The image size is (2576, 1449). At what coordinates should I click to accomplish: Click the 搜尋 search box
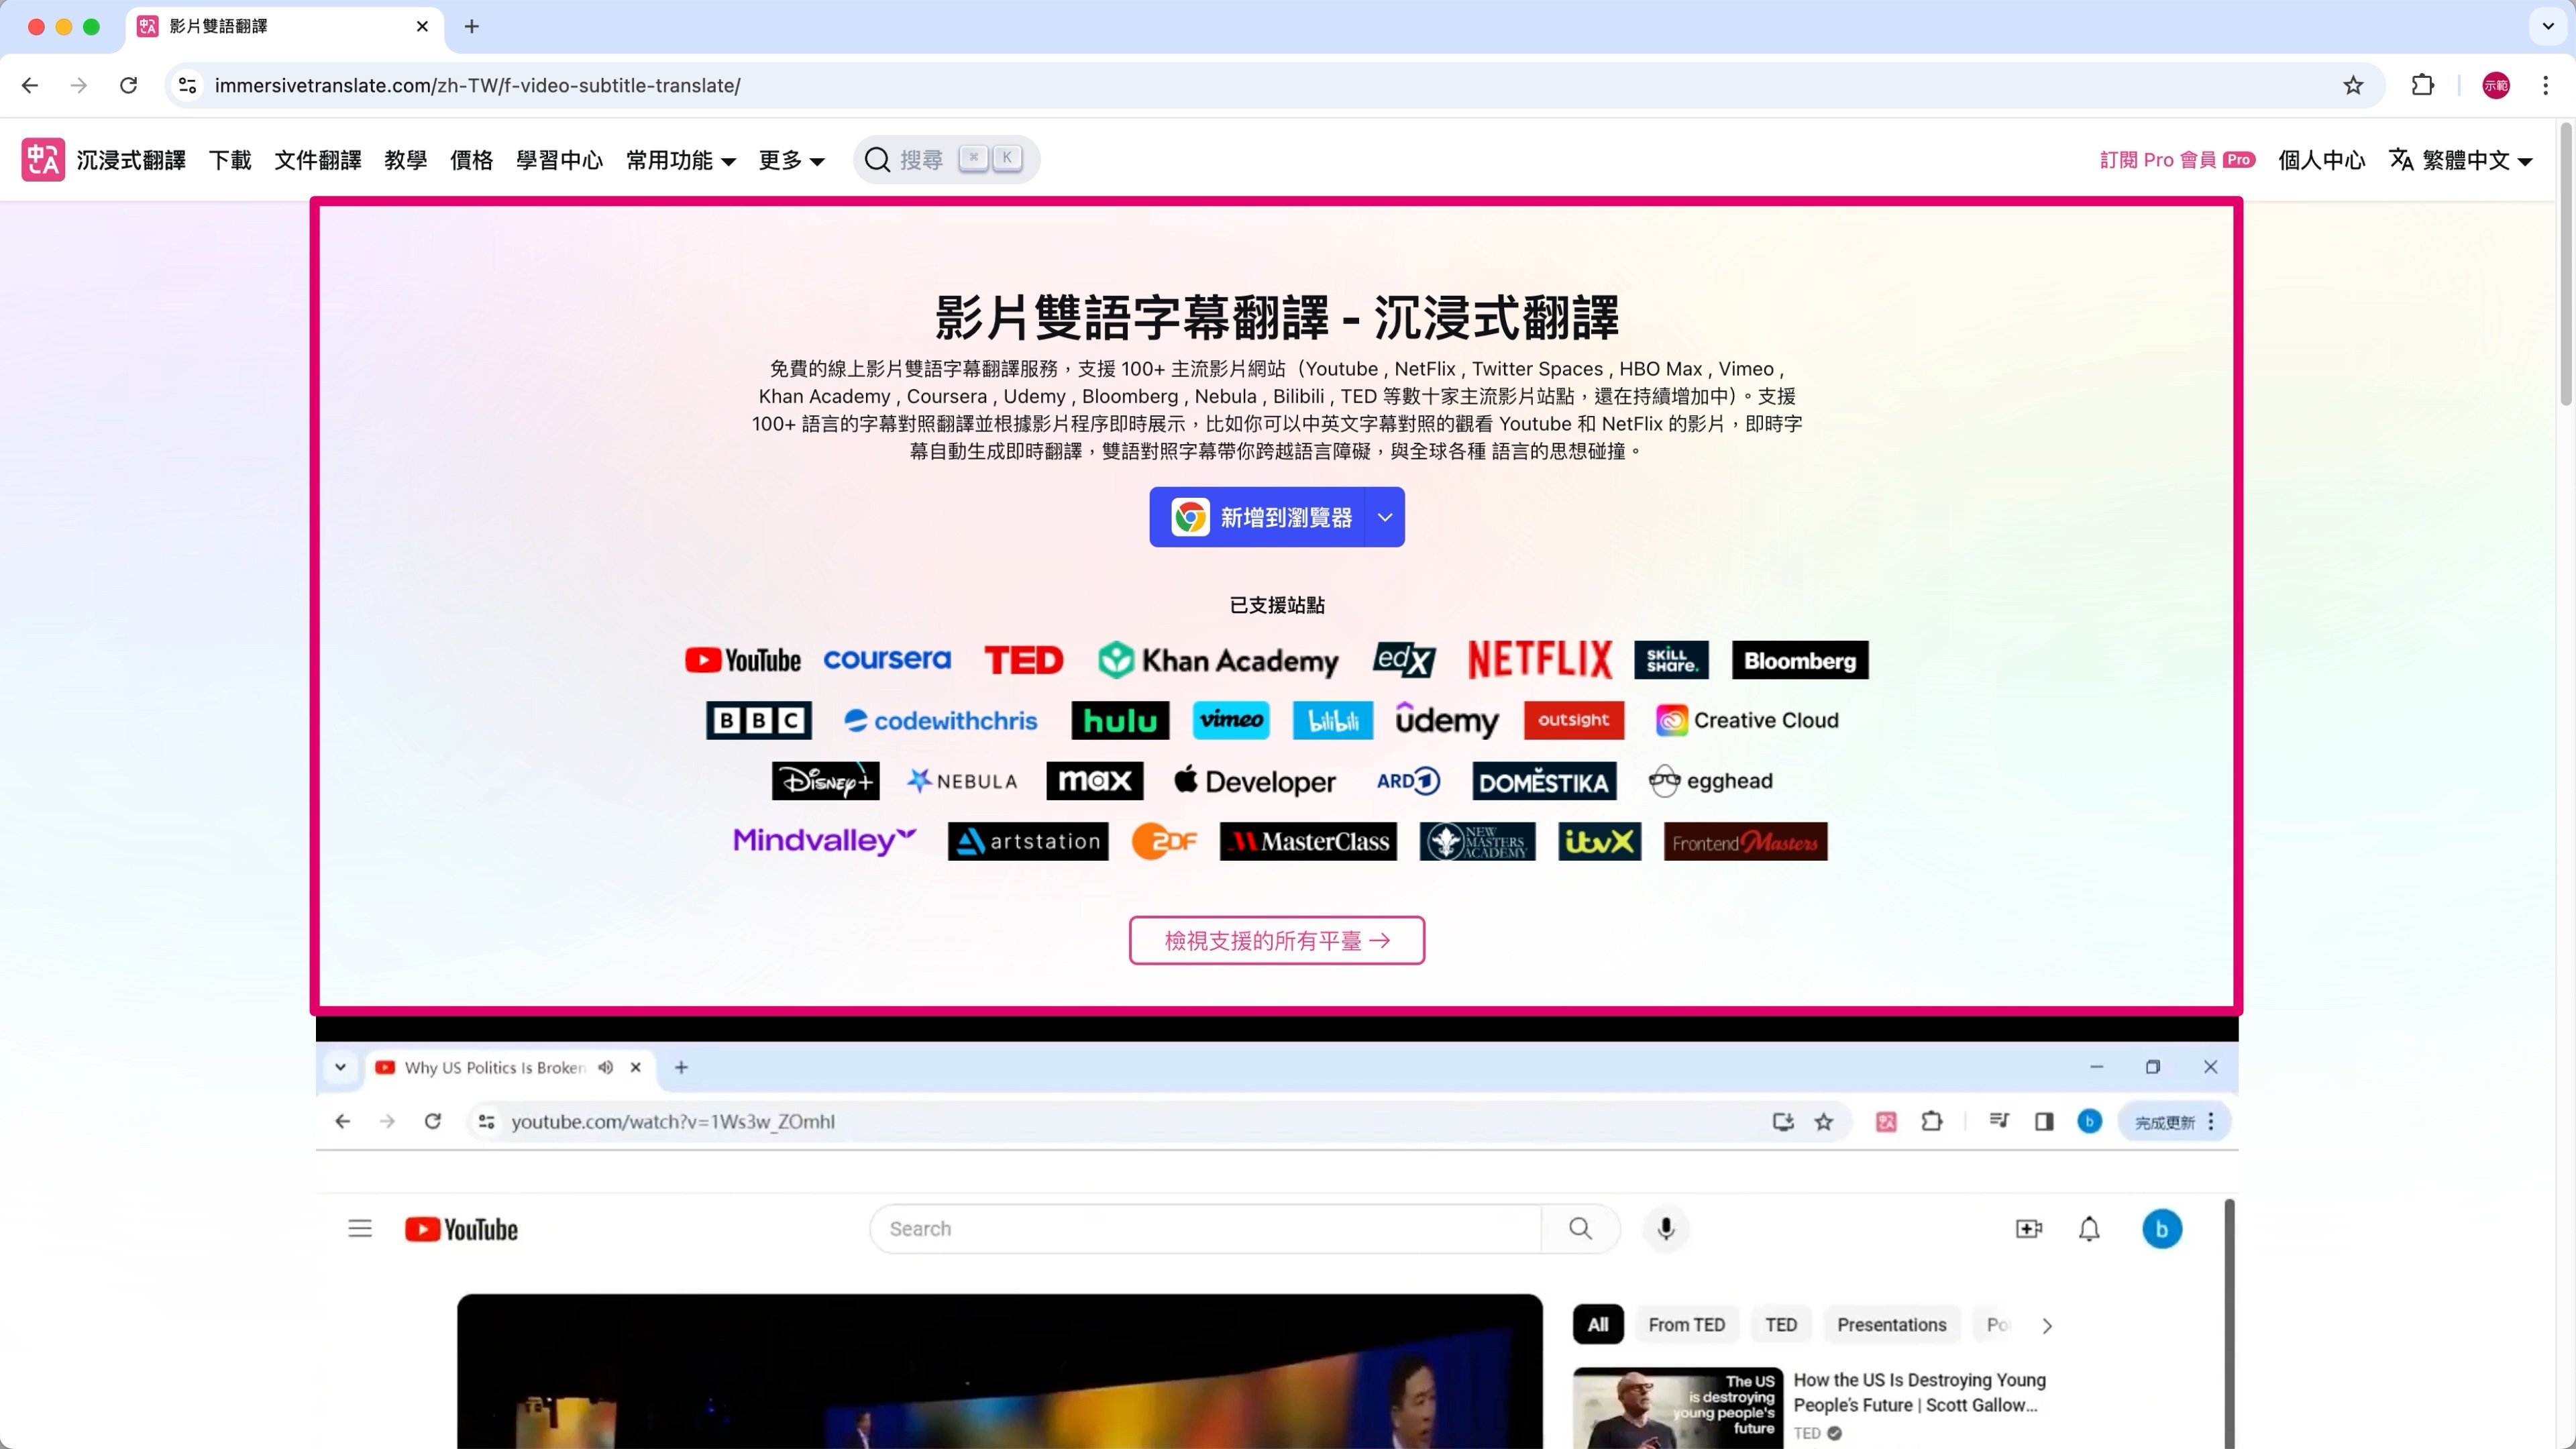coord(946,160)
